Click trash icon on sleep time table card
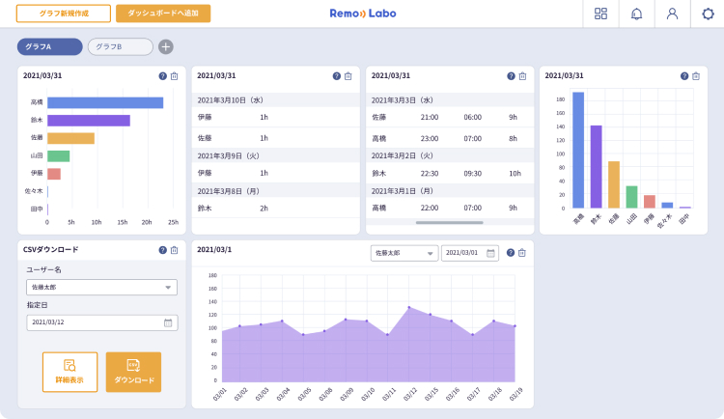This screenshot has height=419, width=724. [x=522, y=76]
